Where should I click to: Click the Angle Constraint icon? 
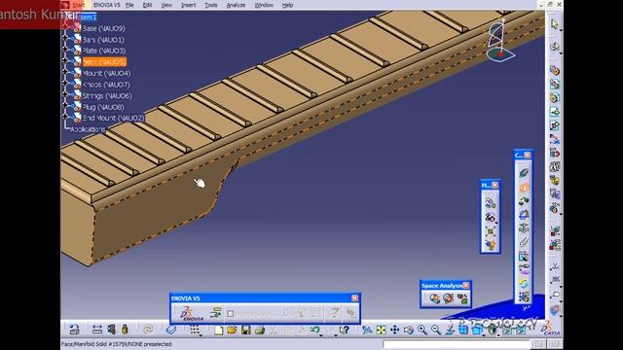click(524, 215)
